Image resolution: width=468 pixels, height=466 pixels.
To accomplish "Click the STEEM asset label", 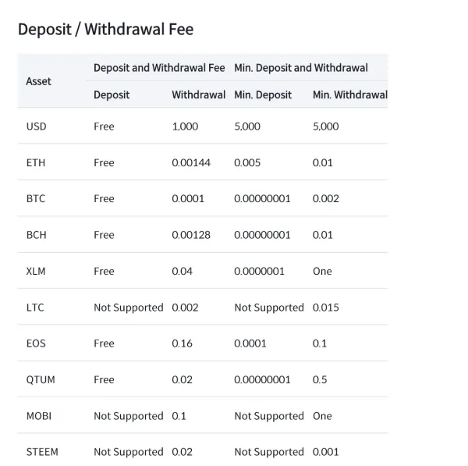I will [42, 452].
